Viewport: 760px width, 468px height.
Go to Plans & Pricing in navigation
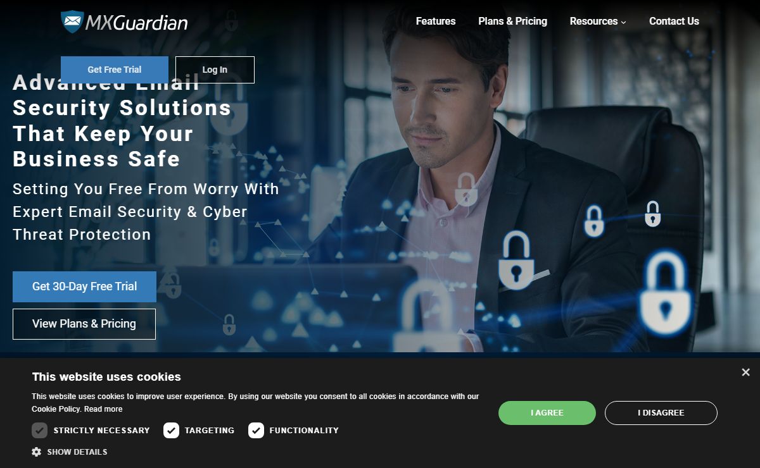[x=512, y=21]
